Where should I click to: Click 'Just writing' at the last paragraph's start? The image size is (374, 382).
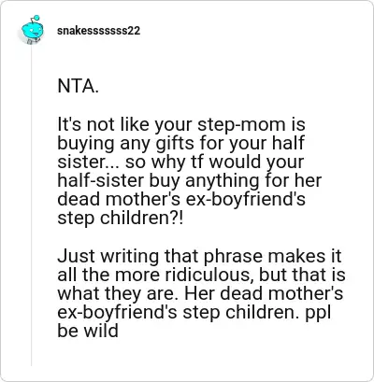click(x=108, y=257)
